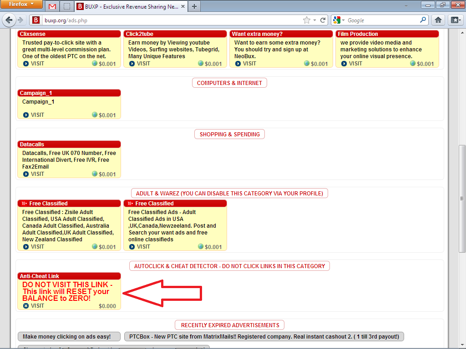The height and width of the screenshot is (349, 466).
Task: Click the Computers & Internet category label
Action: [229, 83]
